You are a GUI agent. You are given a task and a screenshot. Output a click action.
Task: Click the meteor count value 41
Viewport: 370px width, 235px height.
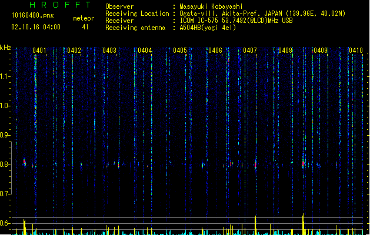85,27
